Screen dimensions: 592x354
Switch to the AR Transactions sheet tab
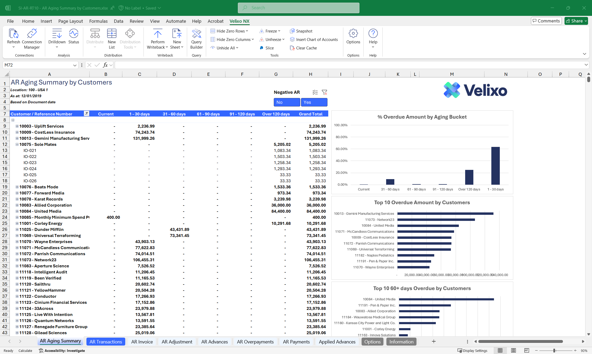[x=106, y=342]
